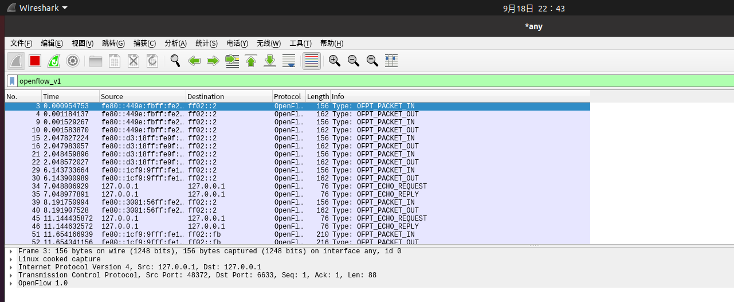Open the 帮助(H) menu
734x302 pixels.
(331, 44)
